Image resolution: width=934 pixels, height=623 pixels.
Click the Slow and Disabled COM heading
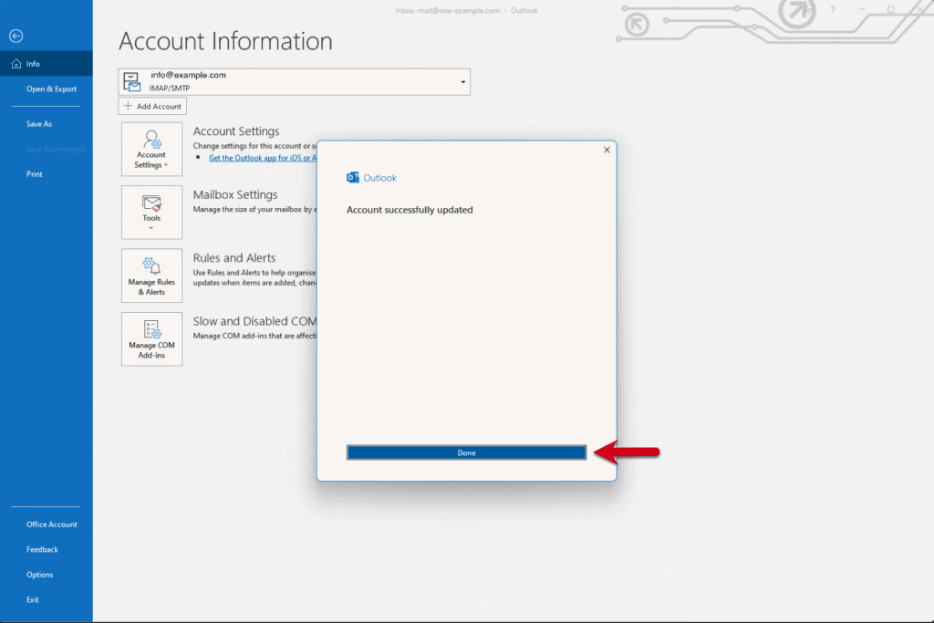[x=255, y=321]
